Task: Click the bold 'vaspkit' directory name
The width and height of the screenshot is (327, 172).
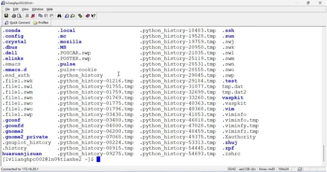Action: point(233,98)
